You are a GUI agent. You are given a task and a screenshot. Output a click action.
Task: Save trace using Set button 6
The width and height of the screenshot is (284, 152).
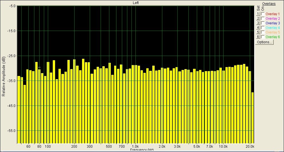(x=258, y=37)
